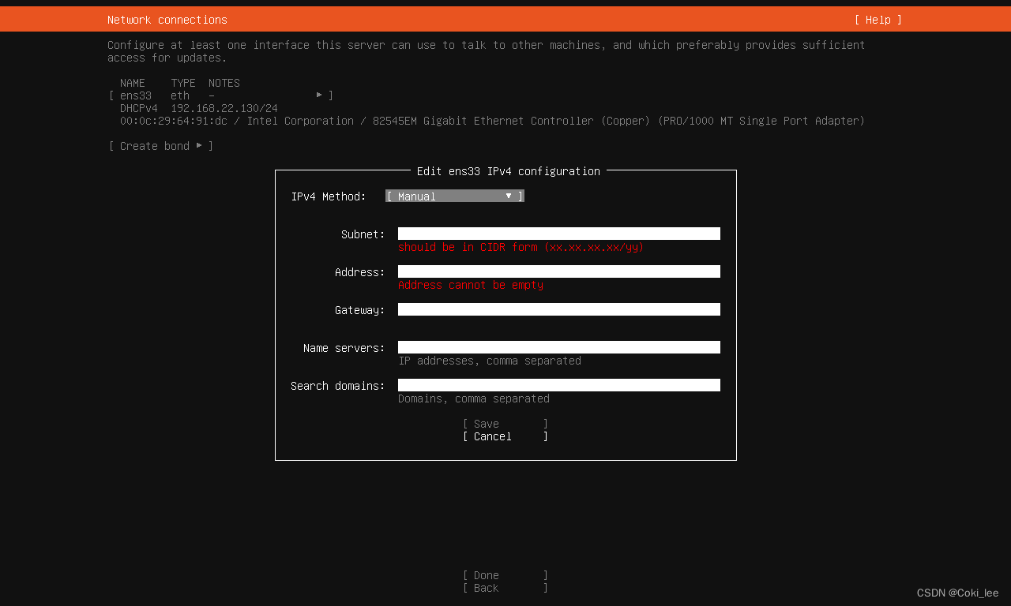Cancel editing the IPv4 configuration
The width and height of the screenshot is (1011, 606).
(505, 436)
